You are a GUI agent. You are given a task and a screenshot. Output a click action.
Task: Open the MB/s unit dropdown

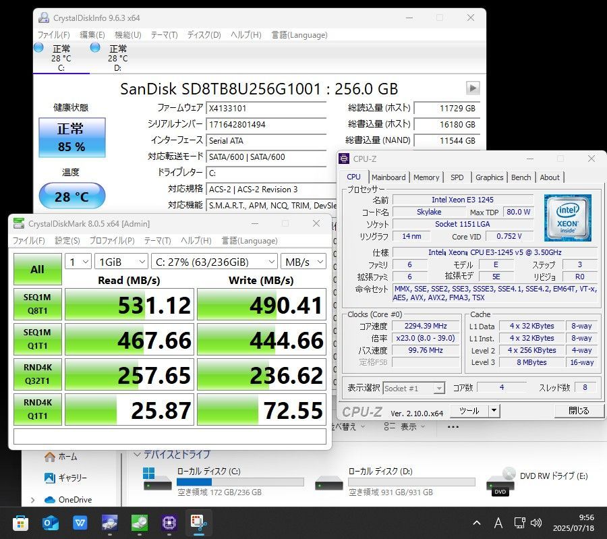pos(302,262)
